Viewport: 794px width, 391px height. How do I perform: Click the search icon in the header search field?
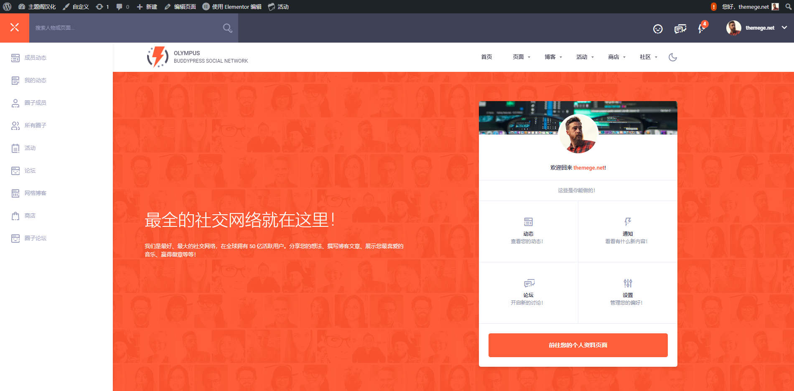(227, 28)
